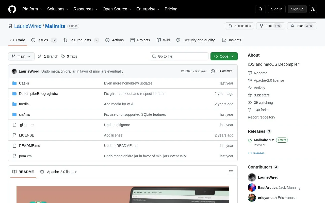This screenshot has height=203, width=325.
Task: Open the Pricing link
Action: [x=171, y=9]
